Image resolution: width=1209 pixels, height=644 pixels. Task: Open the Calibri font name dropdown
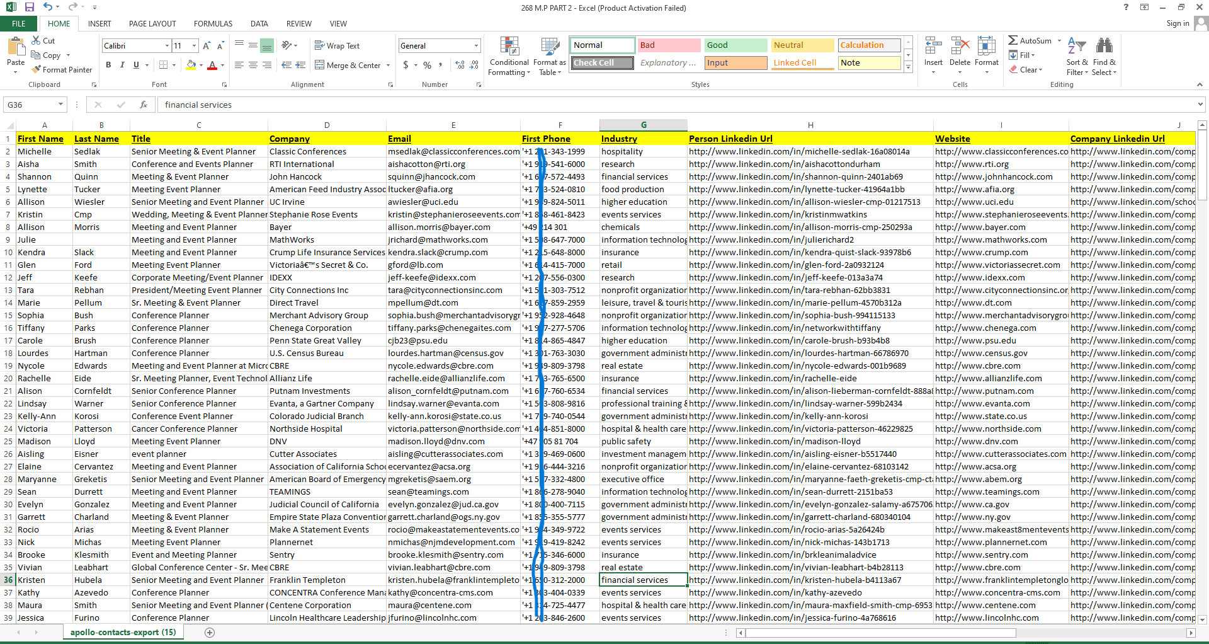point(167,45)
